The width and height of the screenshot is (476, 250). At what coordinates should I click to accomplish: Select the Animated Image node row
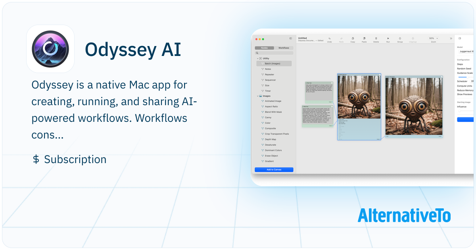274,101
